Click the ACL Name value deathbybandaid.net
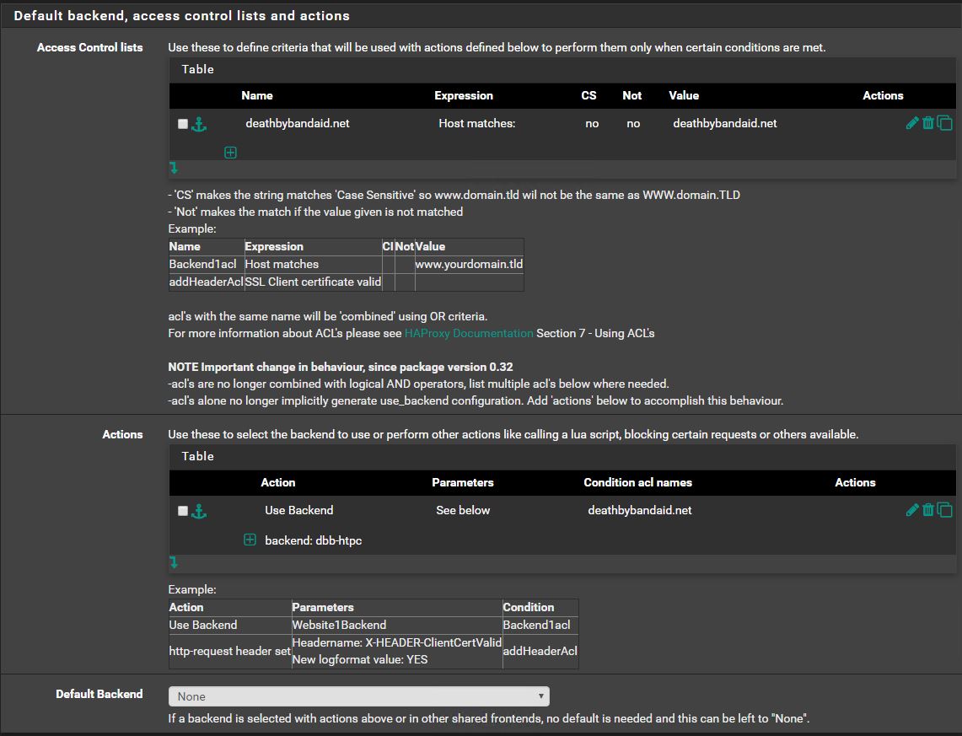The width and height of the screenshot is (962, 736). click(297, 123)
